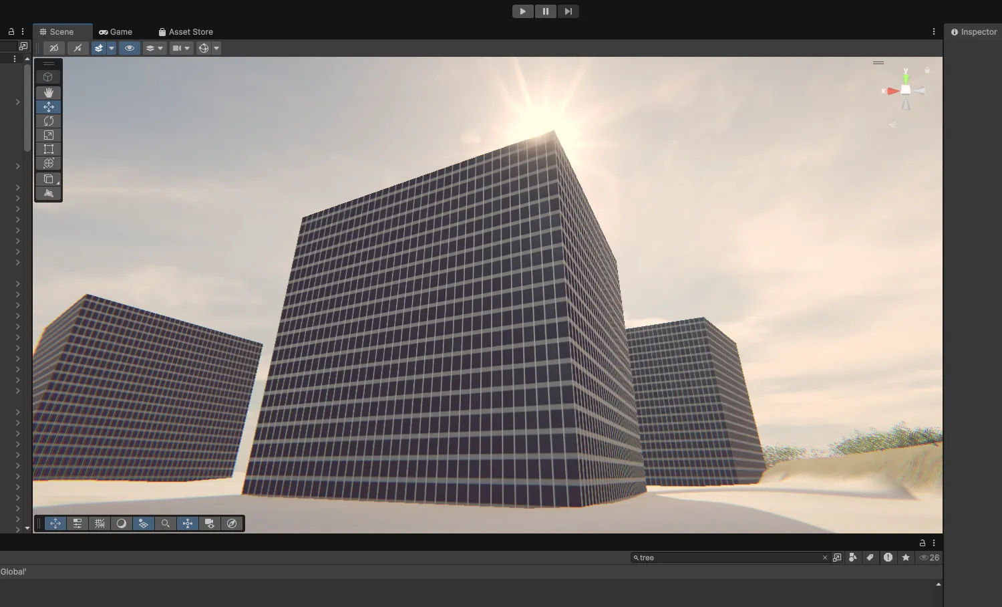Select the combined Transform tool
1002x607 pixels.
tap(48, 163)
